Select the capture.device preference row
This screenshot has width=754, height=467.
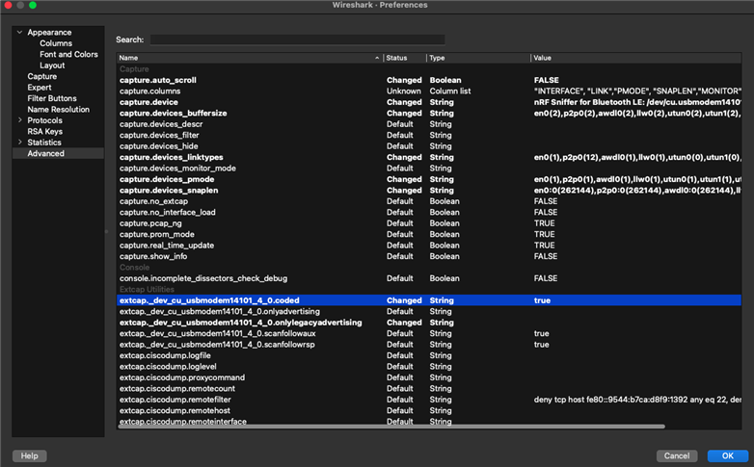coord(429,102)
